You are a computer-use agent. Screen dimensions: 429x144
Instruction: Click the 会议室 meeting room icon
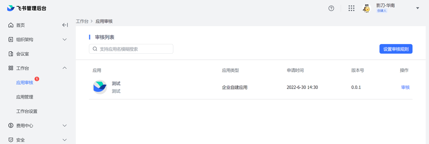tap(11, 54)
